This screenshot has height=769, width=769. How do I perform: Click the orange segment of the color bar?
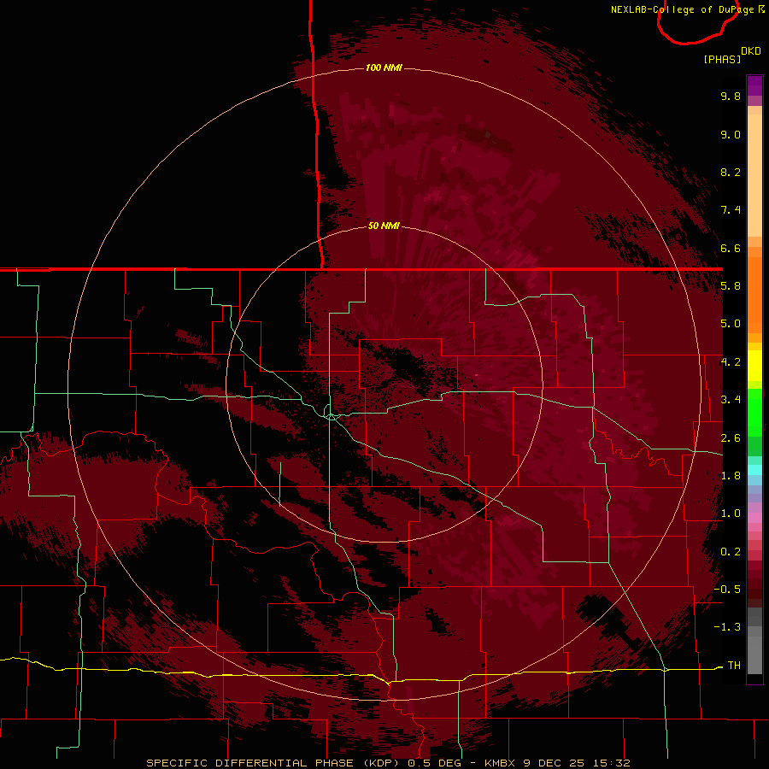[754, 295]
